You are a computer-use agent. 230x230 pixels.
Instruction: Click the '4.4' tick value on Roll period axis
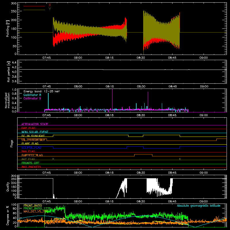(14, 62)
